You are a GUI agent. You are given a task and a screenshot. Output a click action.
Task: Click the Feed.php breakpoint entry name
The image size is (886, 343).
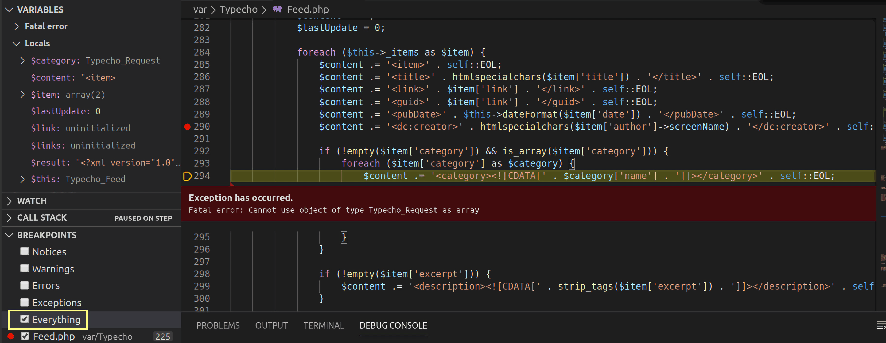tap(54, 336)
